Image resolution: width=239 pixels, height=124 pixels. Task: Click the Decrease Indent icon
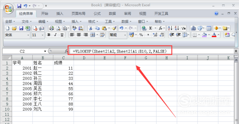tap(172, 35)
